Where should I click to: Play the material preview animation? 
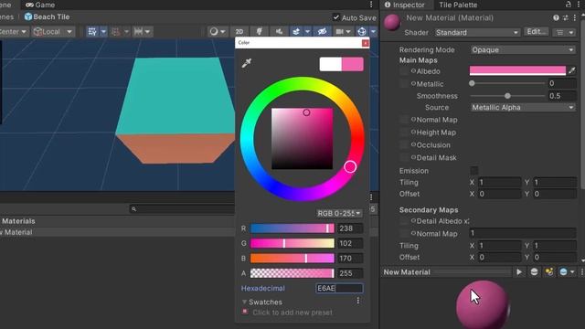click(519, 272)
